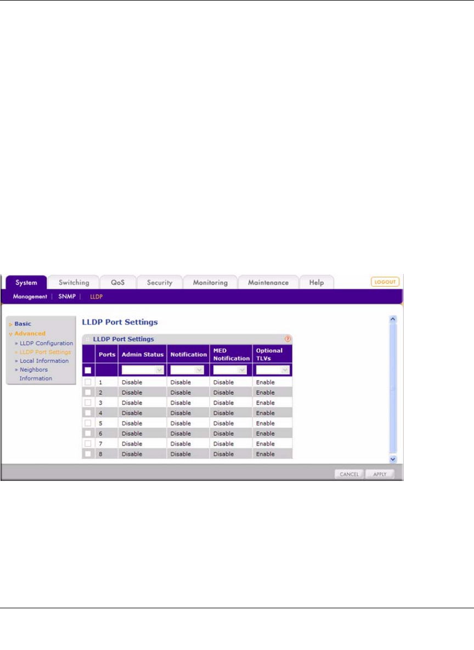This screenshot has height=650, width=474.
Task: Check the box for port 2
Action: tap(88, 392)
